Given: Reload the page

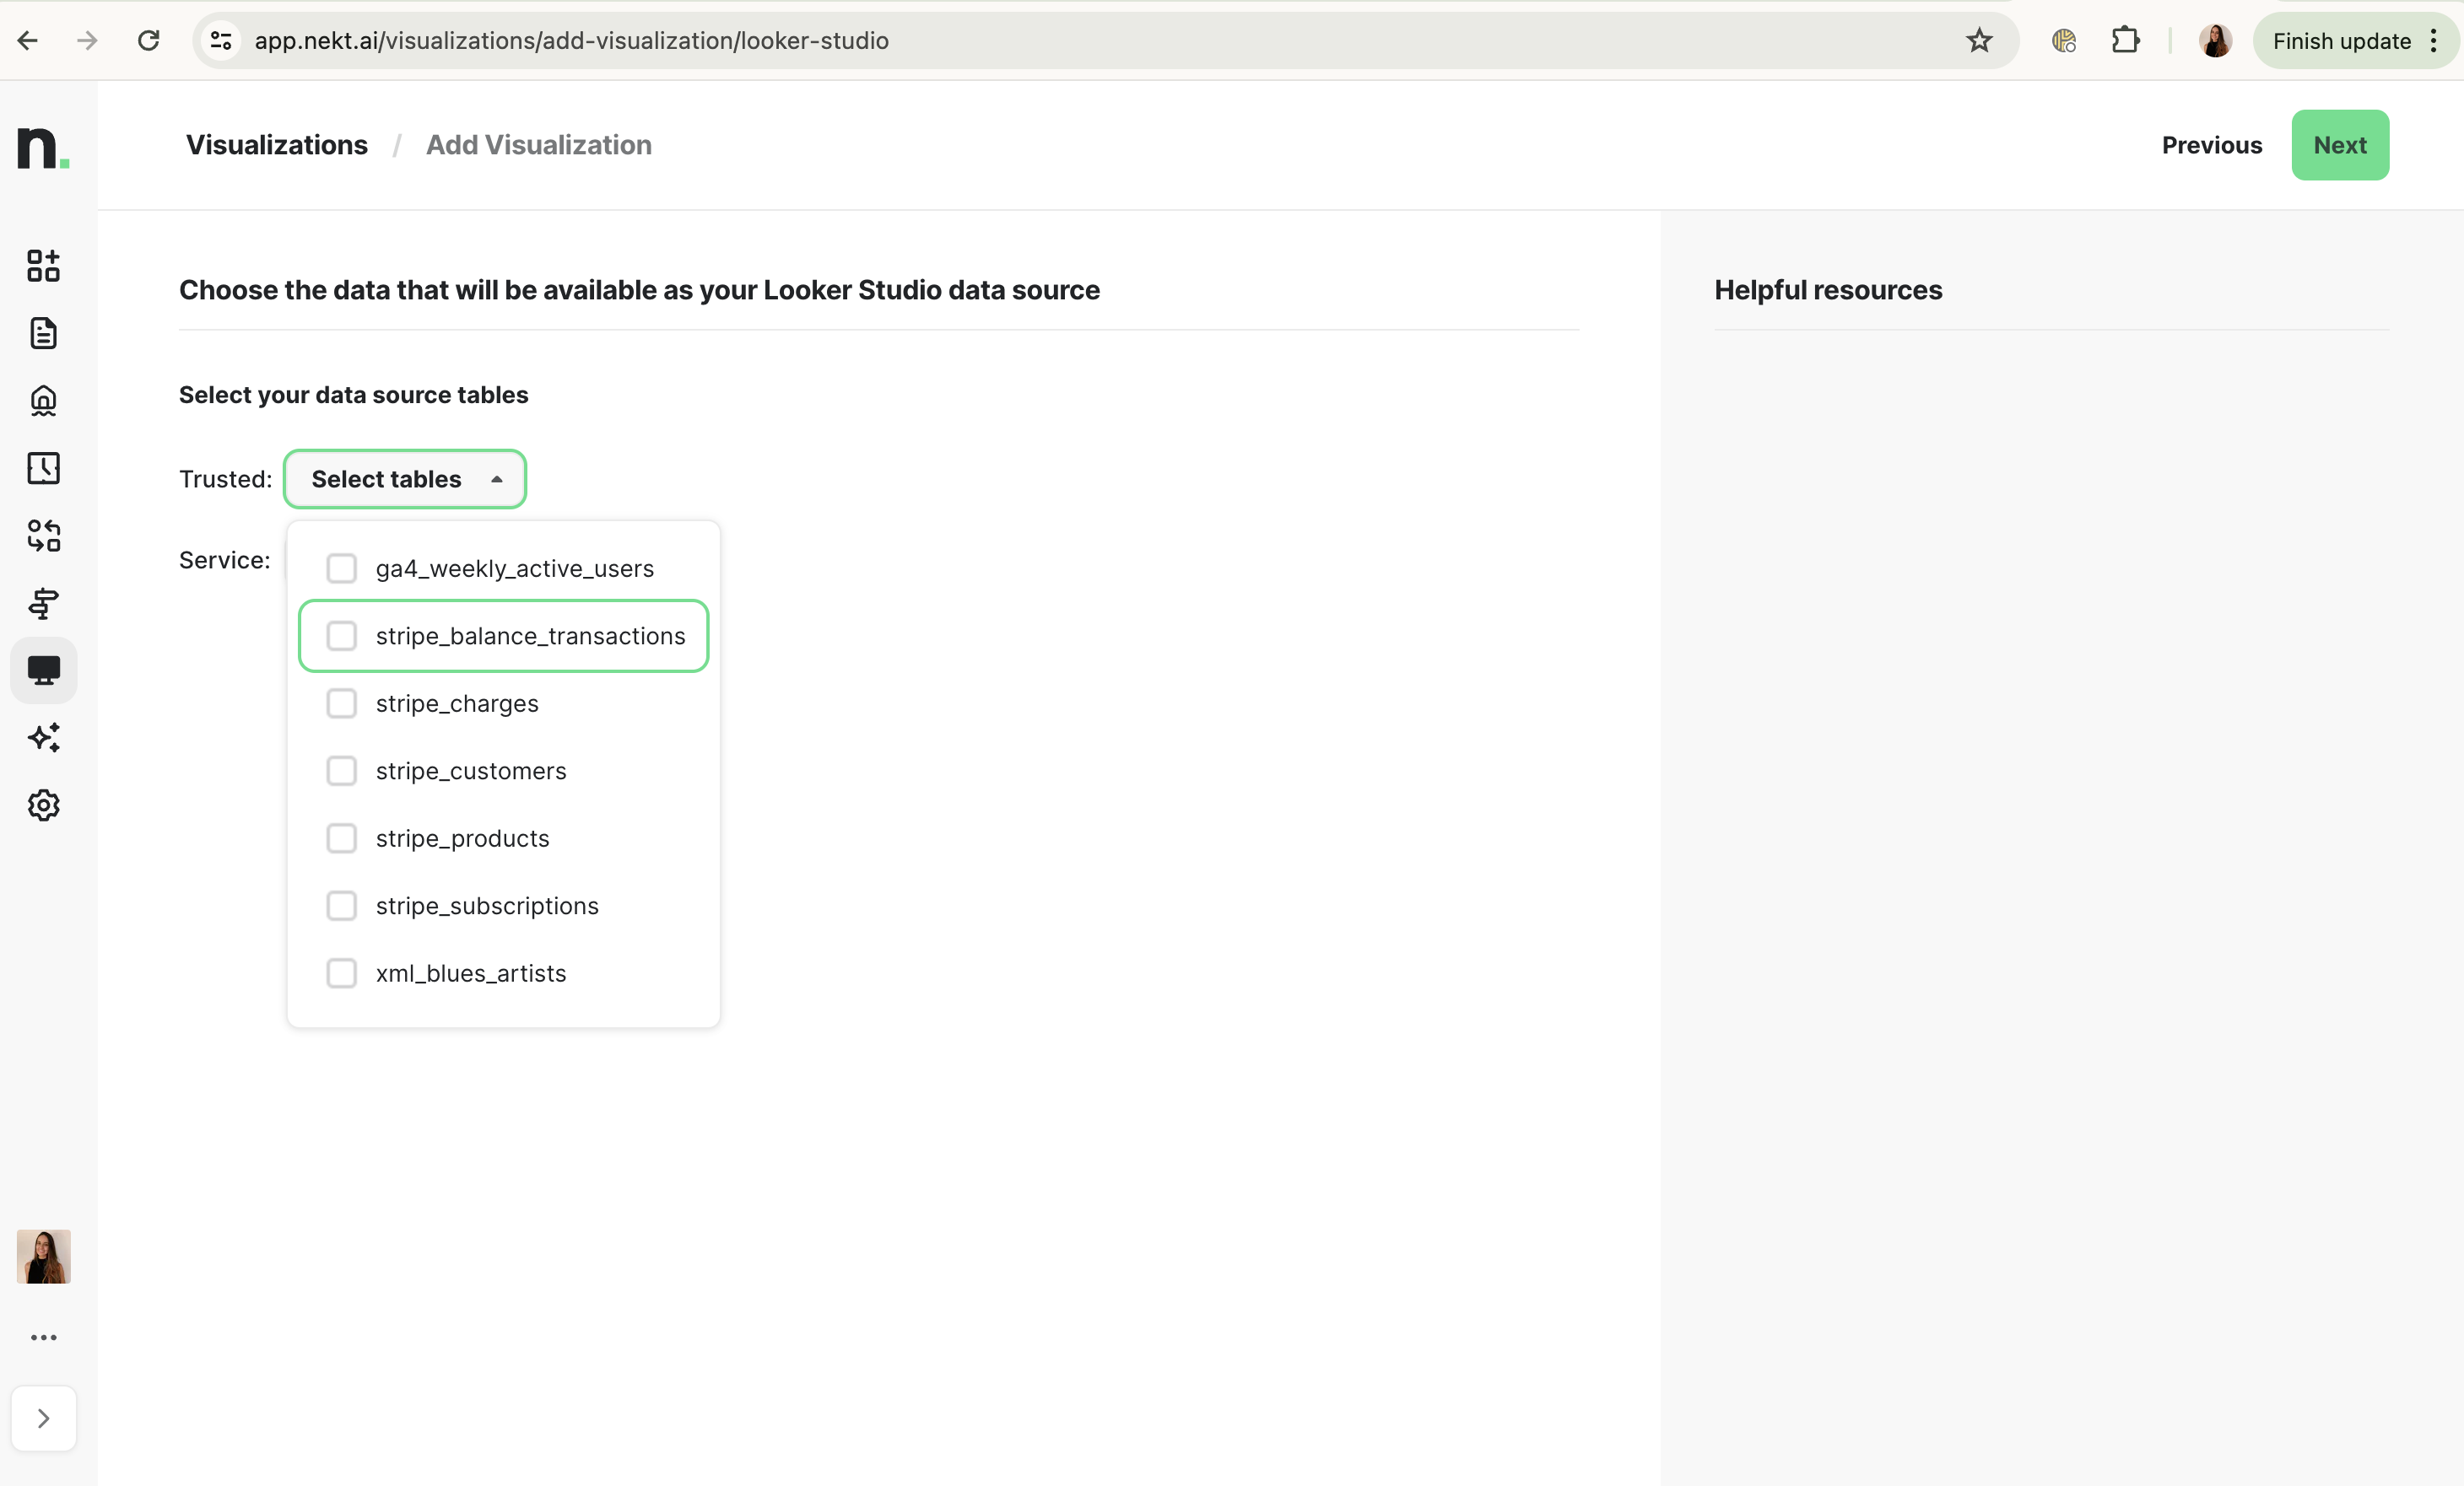Looking at the screenshot, I should (148, 40).
